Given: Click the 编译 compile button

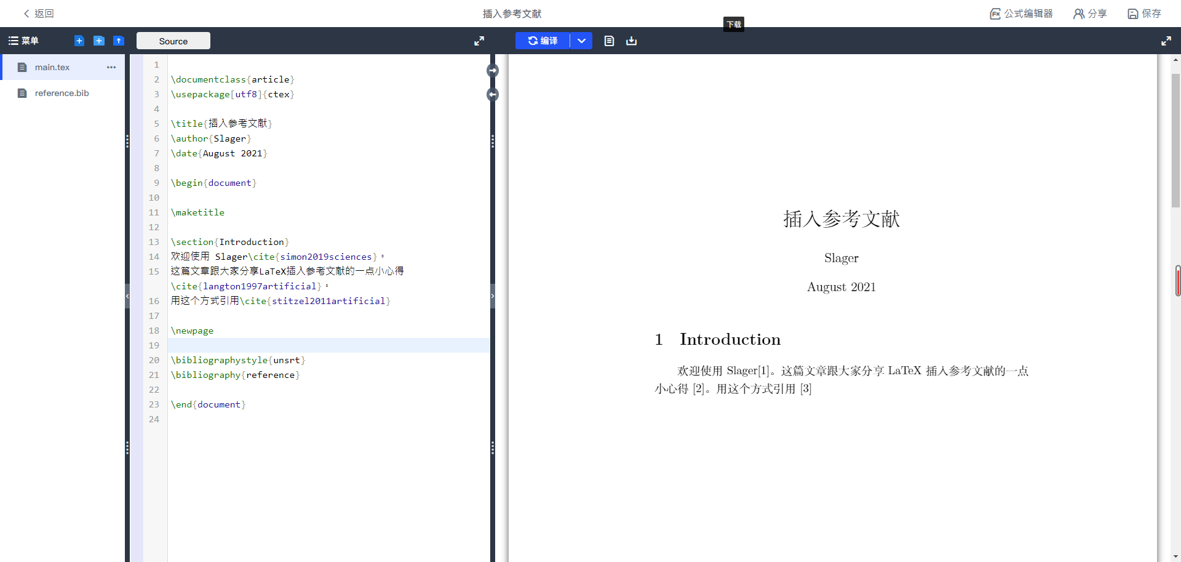Looking at the screenshot, I should [542, 41].
